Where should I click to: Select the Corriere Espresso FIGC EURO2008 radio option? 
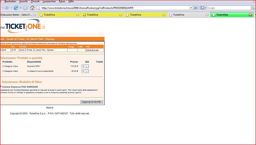(1, 87)
